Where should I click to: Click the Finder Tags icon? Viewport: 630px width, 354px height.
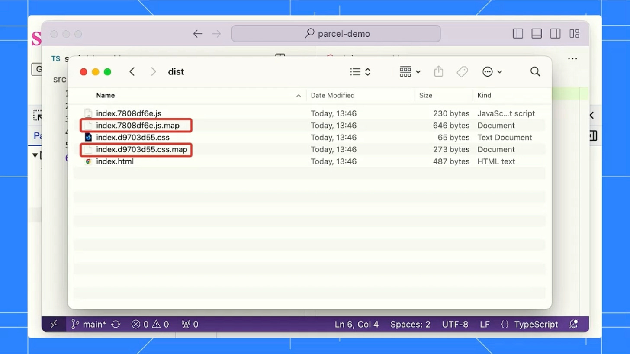[462, 72]
